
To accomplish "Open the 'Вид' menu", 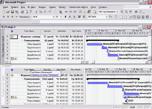I will (23, 7).
